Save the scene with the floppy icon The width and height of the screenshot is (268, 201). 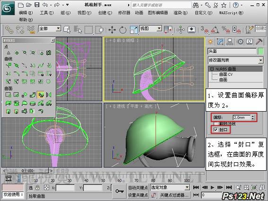[x=37, y=5]
